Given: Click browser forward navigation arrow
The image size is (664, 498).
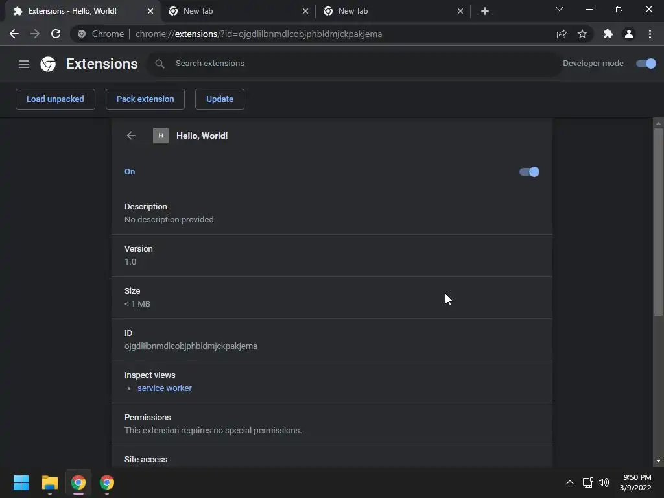Looking at the screenshot, I should click(x=35, y=34).
